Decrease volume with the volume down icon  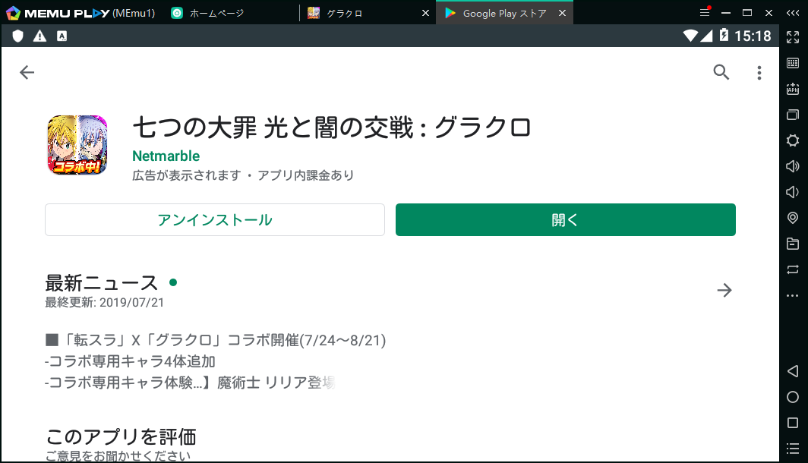click(793, 192)
